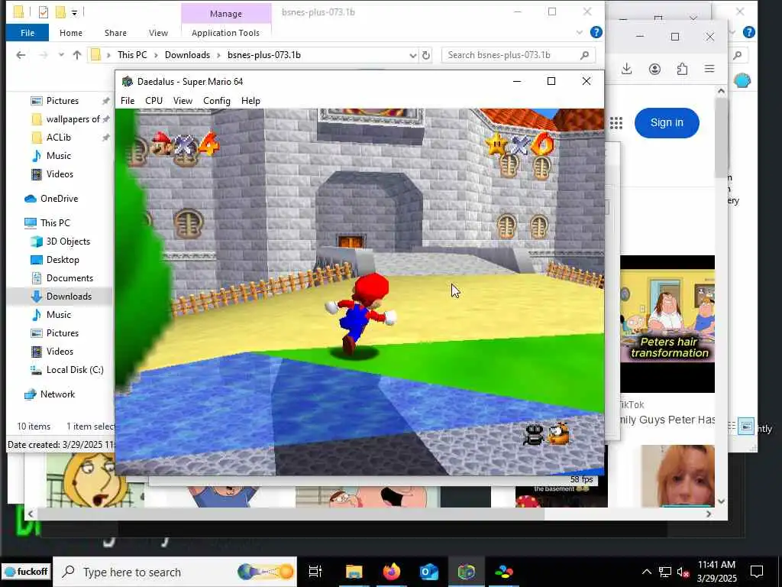The image size is (782, 587).
Task: Click the network tray icon
Action: pos(665,572)
